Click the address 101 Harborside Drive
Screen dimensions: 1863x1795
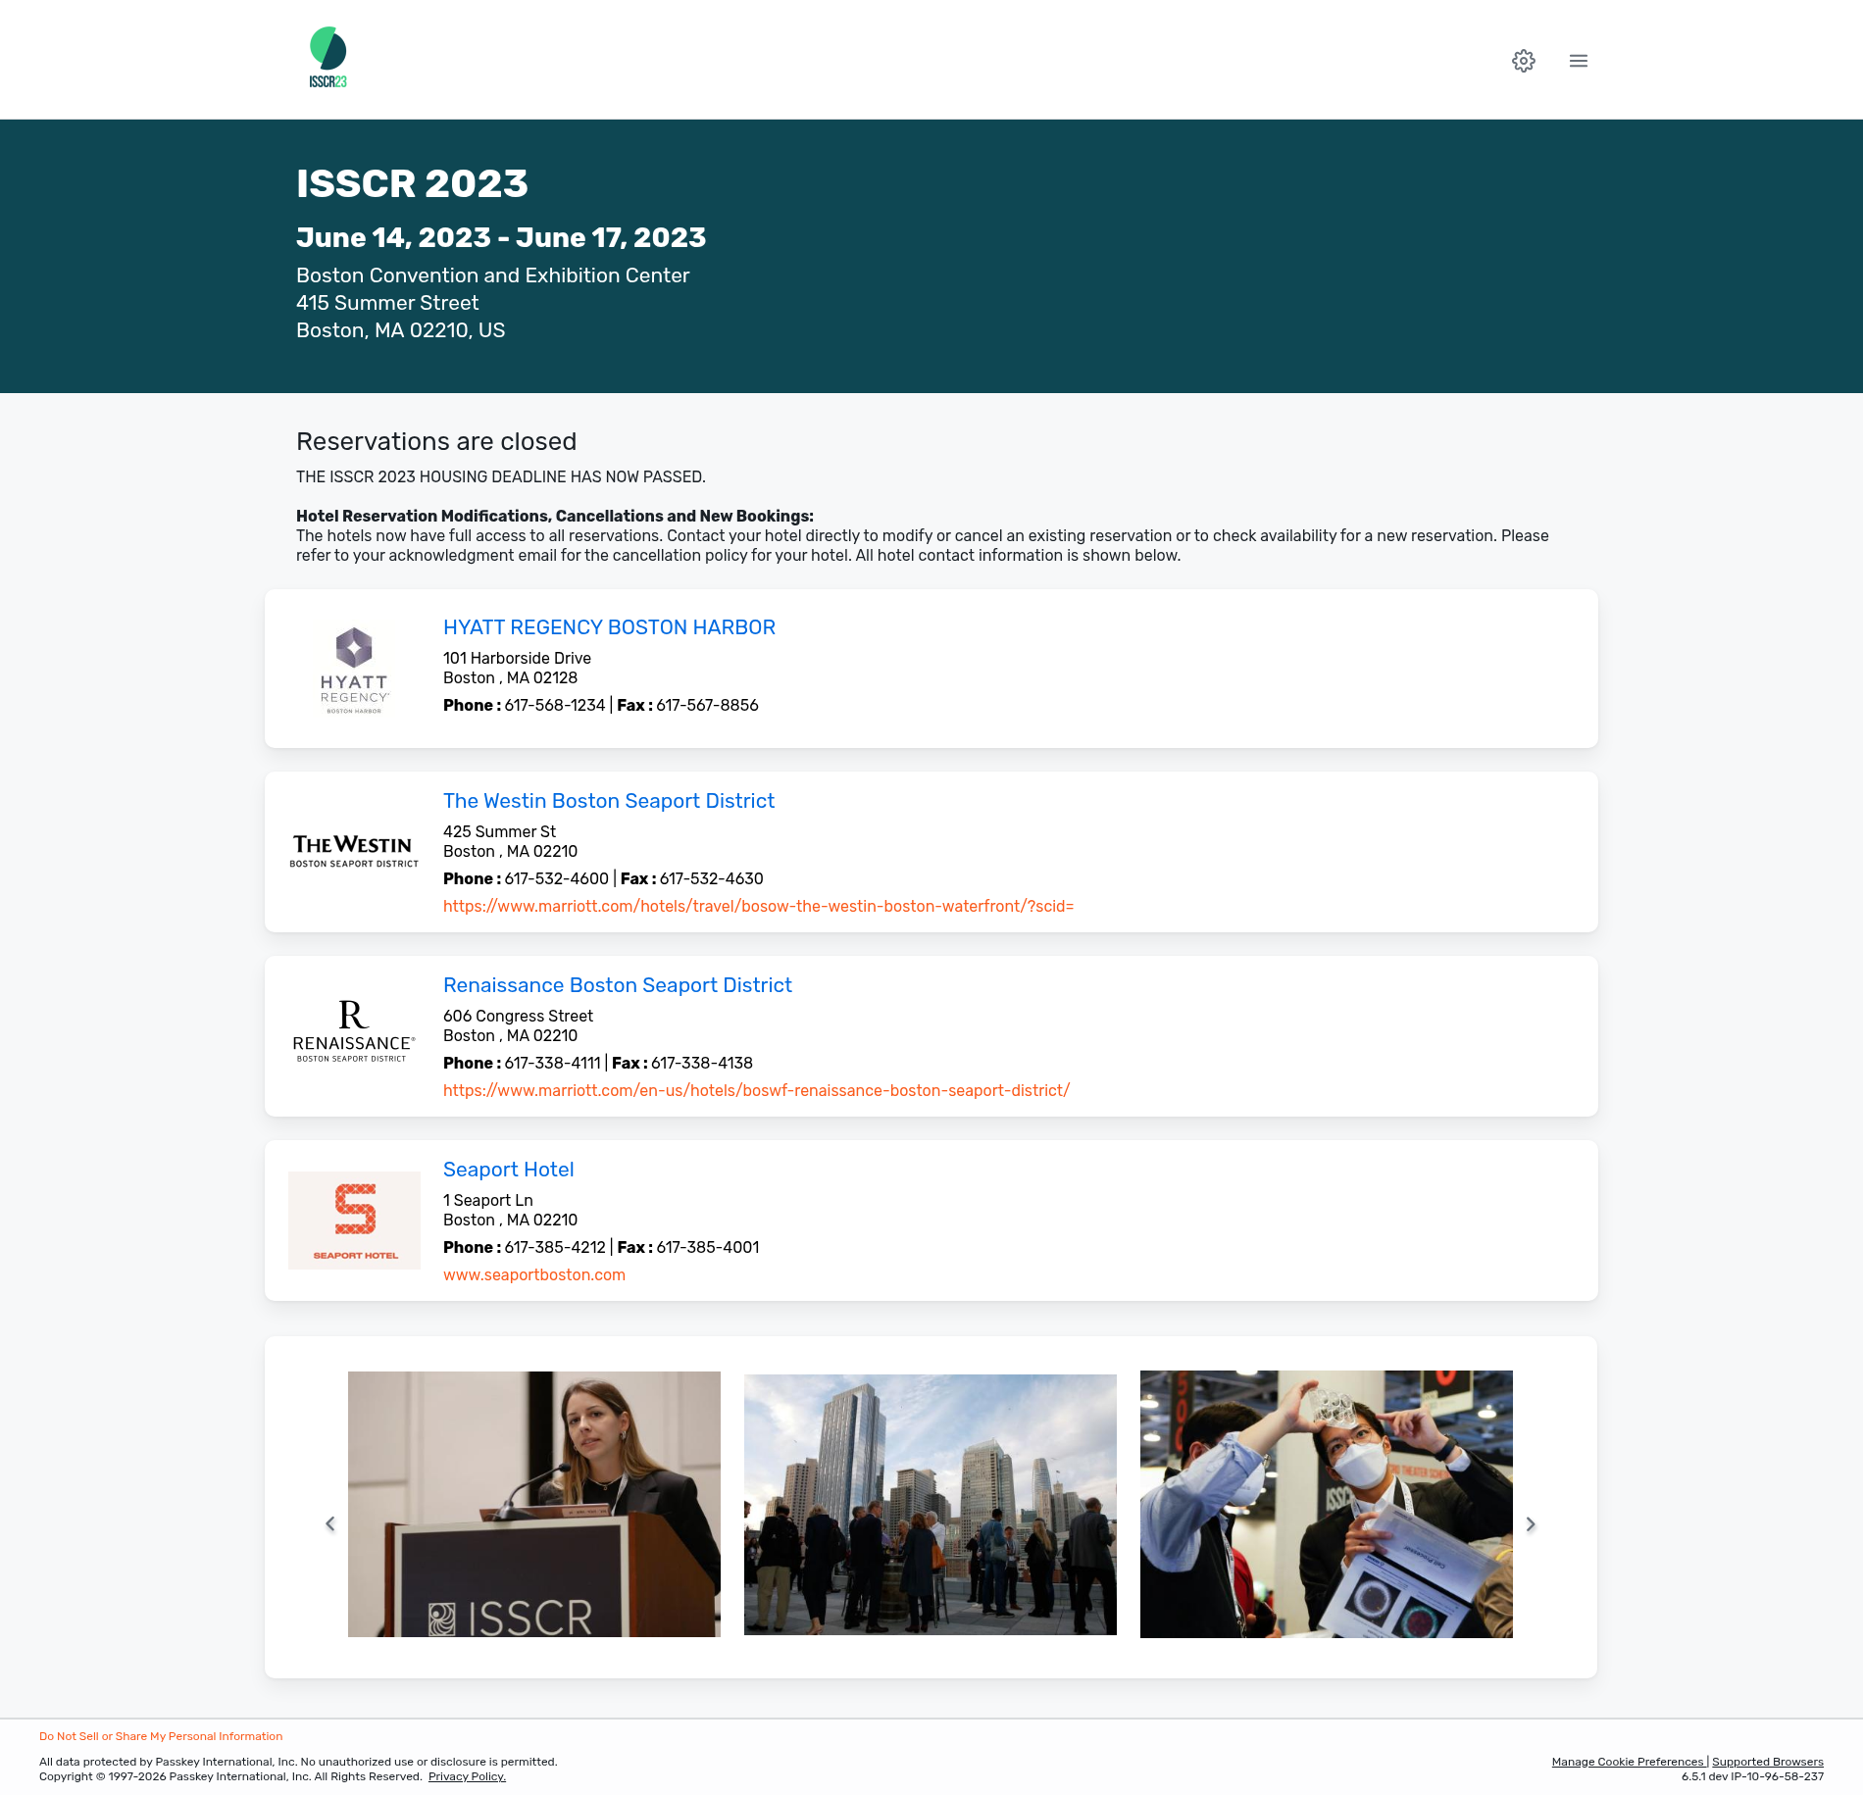517,658
